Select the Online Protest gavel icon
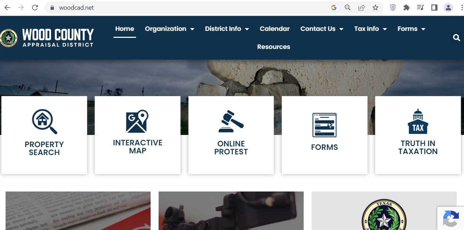Image resolution: width=464 pixels, height=230 pixels. pos(231,121)
